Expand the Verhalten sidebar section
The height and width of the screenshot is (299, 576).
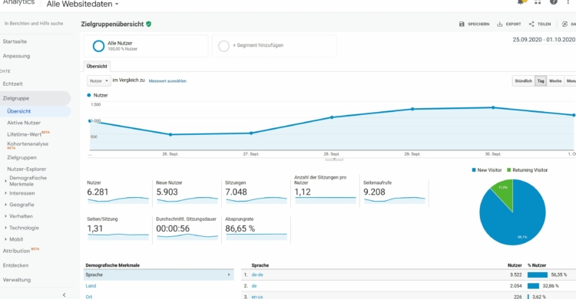click(5, 216)
